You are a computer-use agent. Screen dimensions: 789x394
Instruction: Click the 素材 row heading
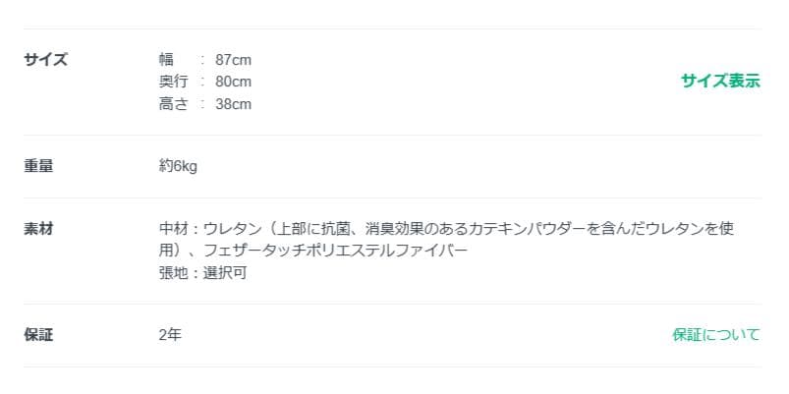tap(38, 229)
